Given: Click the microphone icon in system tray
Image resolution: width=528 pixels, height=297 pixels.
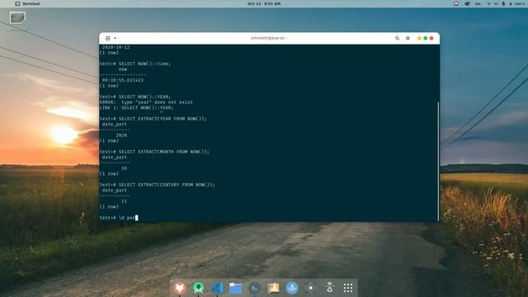Looking at the screenshot, I should point(503,3).
